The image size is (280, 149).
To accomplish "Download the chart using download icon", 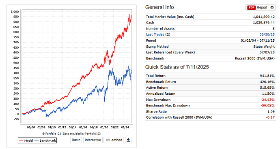I will pyautogui.click(x=128, y=140).
